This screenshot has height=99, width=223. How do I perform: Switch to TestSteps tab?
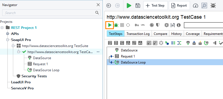115,34
